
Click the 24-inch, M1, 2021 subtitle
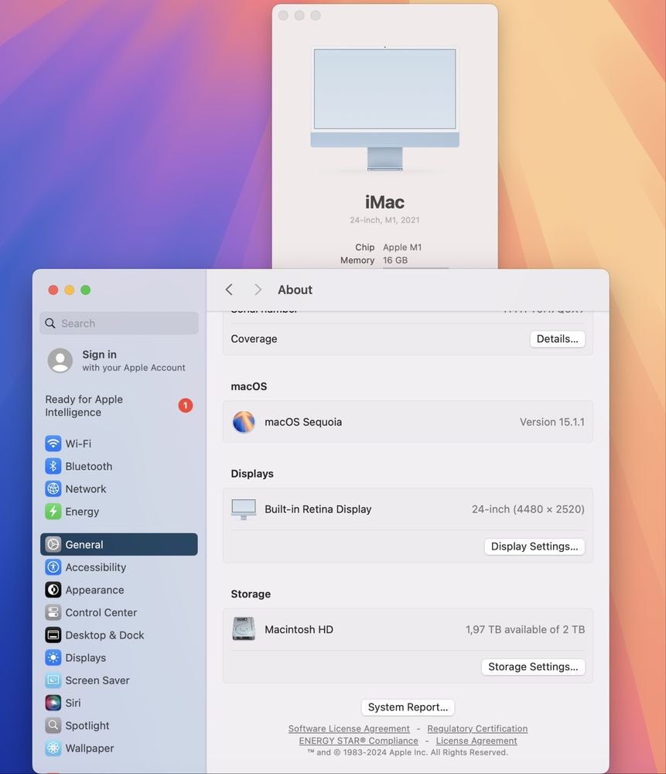[384, 220]
